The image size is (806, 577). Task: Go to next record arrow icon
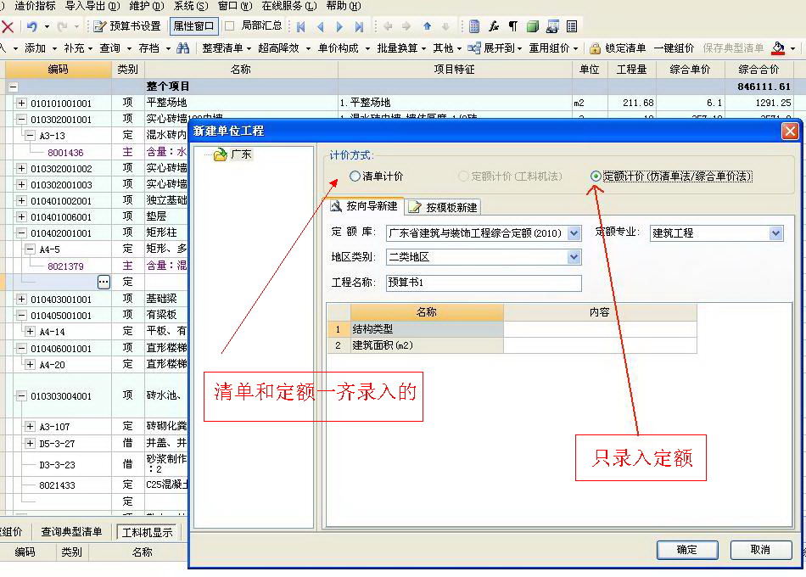point(339,26)
